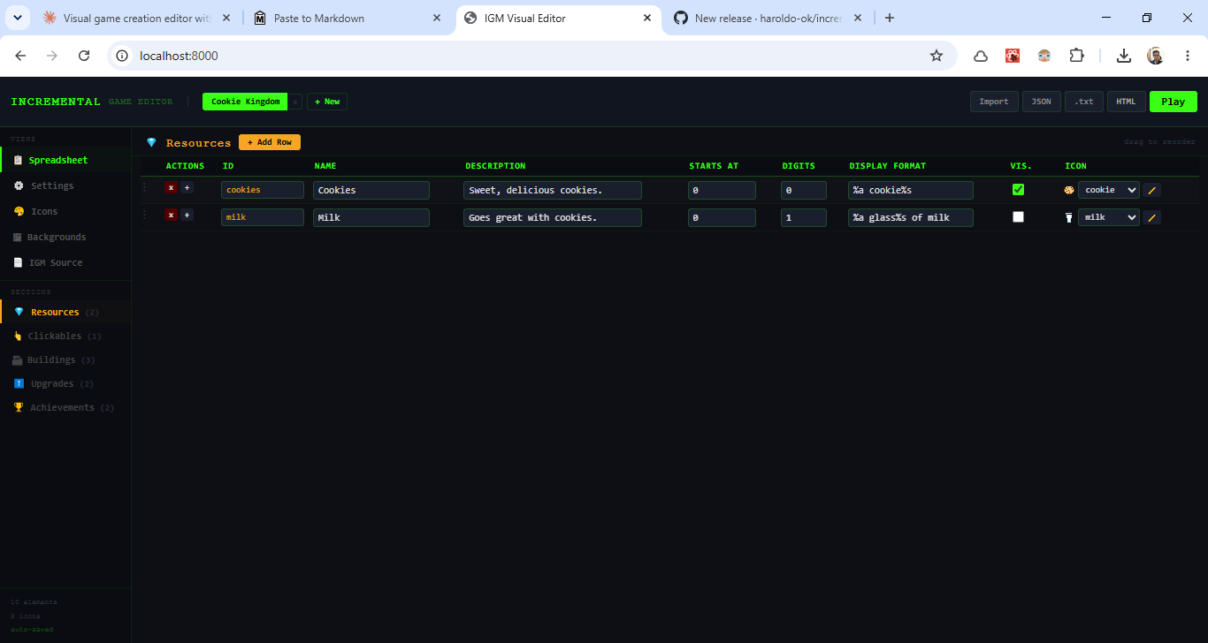The image size is (1208, 643).
Task: Edit the Starts At value for cookies
Action: tap(723, 190)
